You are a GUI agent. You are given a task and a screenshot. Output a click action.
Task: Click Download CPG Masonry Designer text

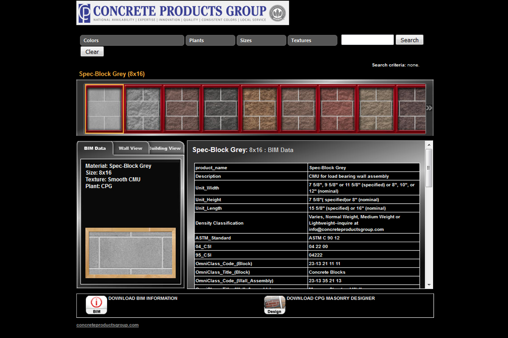(x=331, y=298)
